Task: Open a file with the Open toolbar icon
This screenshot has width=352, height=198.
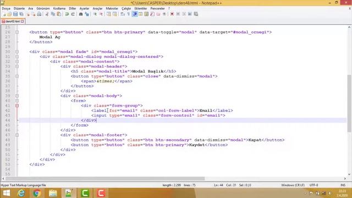Action: click(x=9, y=14)
